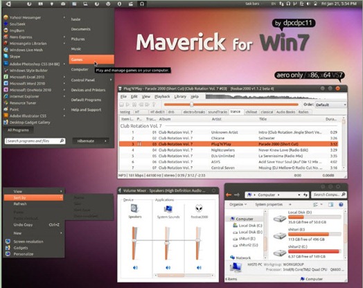Open the Order dropdown in foobar2000
The image size is (363, 288).
(x=331, y=105)
